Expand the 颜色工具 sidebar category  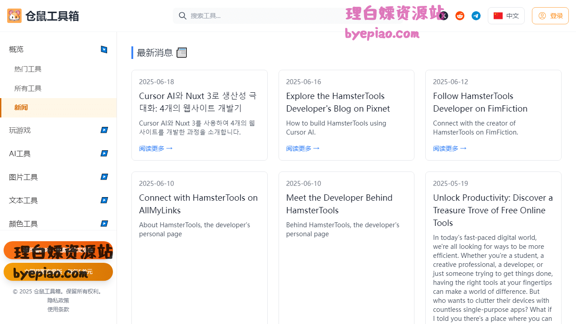[x=104, y=224]
